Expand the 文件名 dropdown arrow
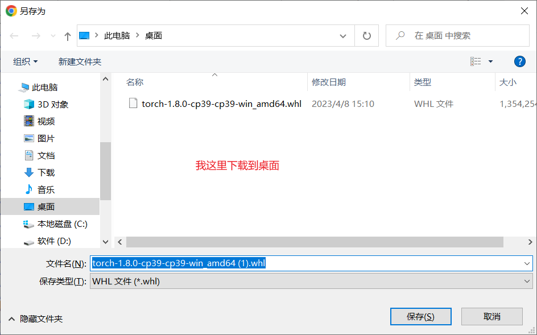537x335 pixels. [x=527, y=263]
